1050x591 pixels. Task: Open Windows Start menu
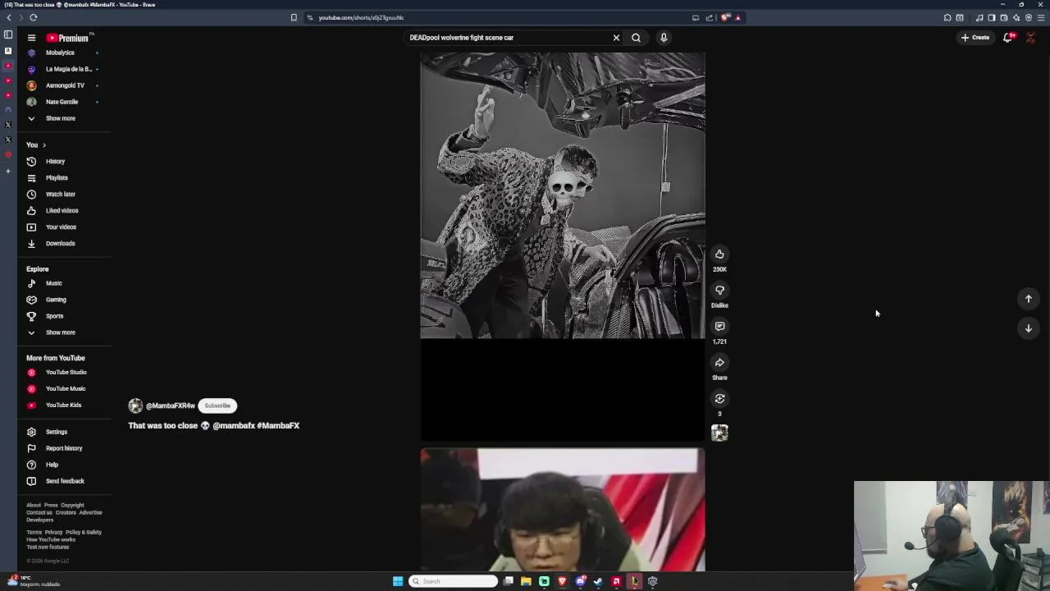pos(398,581)
